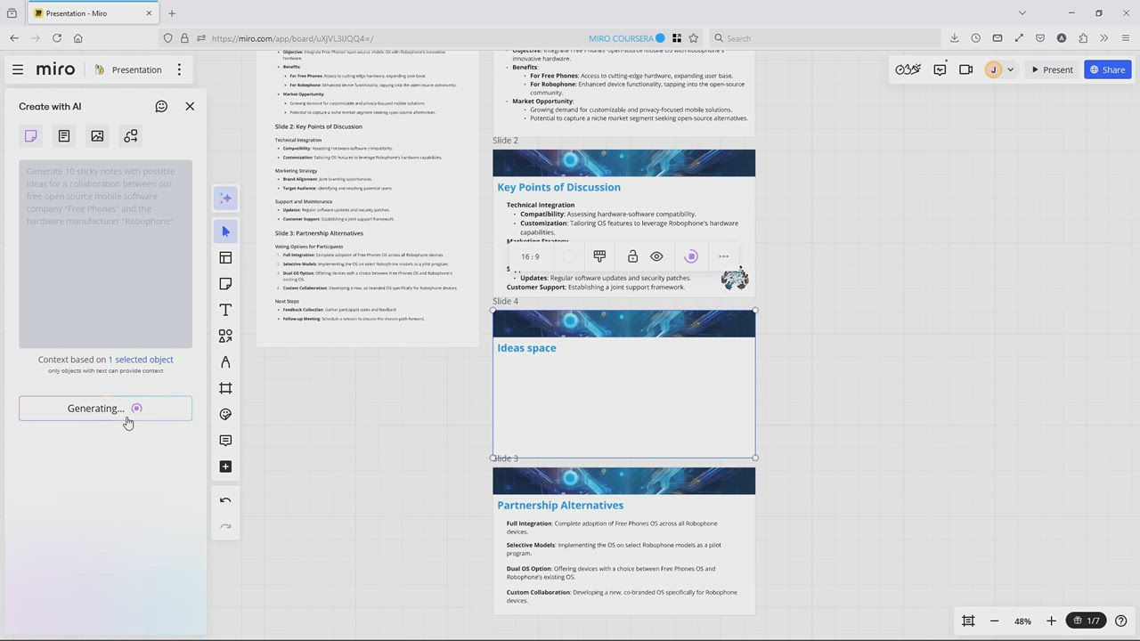
Task: Go to browser home page
Action: pyautogui.click(x=78, y=38)
